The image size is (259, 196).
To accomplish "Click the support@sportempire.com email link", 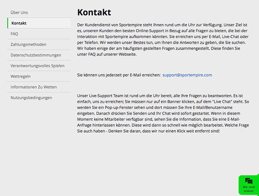I will click(x=187, y=75).
